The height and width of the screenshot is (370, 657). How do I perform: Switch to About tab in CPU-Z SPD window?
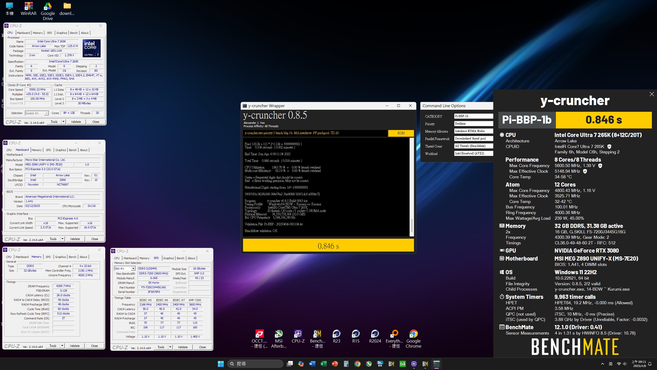[191, 258]
